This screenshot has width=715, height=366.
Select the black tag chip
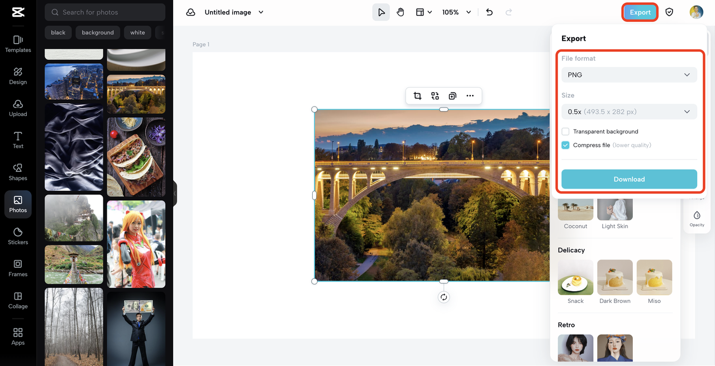(x=58, y=32)
